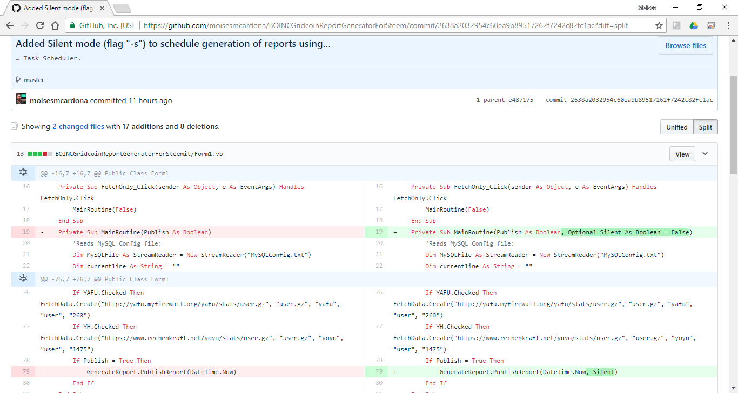Open the cast extension icon
Screen dimensions: 738x393
coord(711,25)
